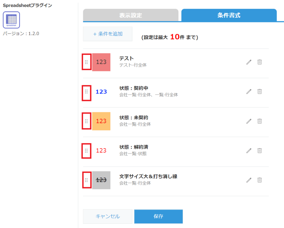Click drag handle of the テスト row

[86, 62]
